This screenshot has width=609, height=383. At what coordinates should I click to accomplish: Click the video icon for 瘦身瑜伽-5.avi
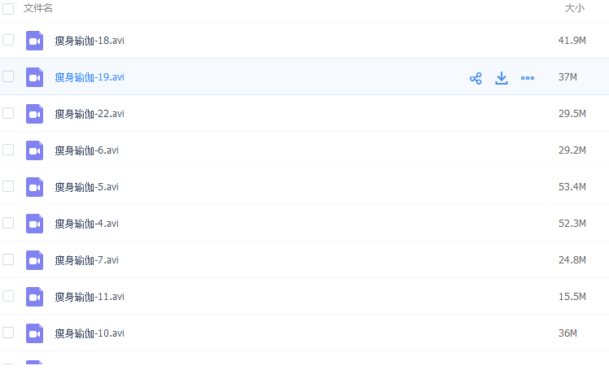(34, 187)
